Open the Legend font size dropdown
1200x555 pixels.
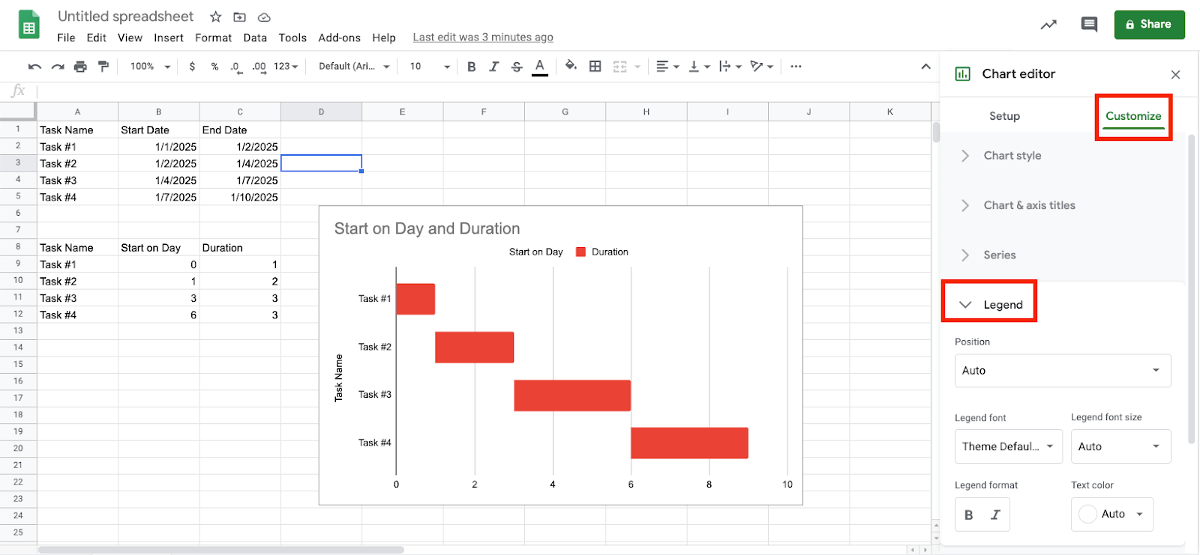[1120, 446]
